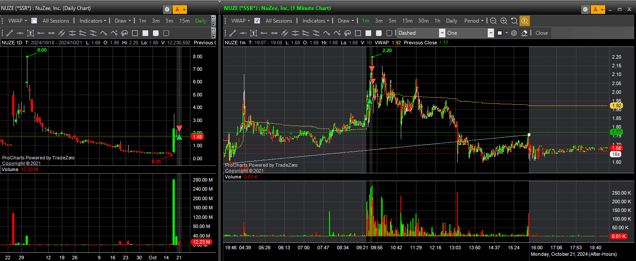636x261 pixels.
Task: Select the Fibonacci spiral tool in Daily chart
Action: [124, 33]
